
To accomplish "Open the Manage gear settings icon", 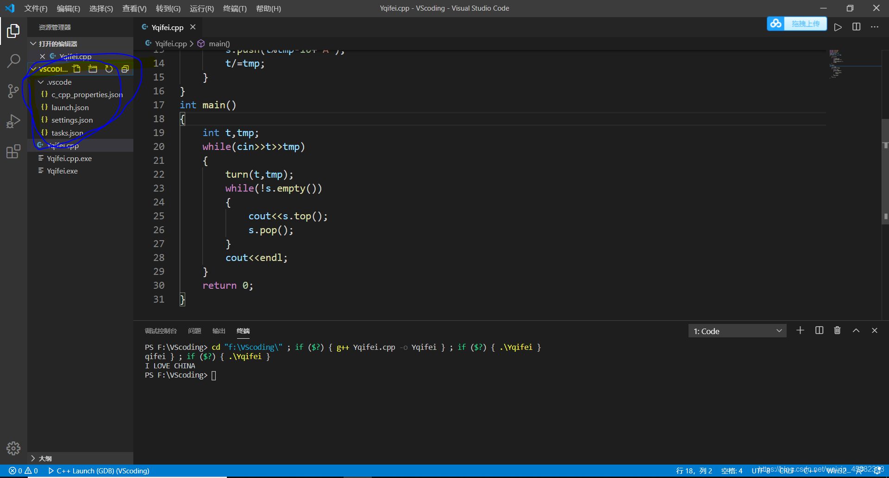I will [x=13, y=448].
